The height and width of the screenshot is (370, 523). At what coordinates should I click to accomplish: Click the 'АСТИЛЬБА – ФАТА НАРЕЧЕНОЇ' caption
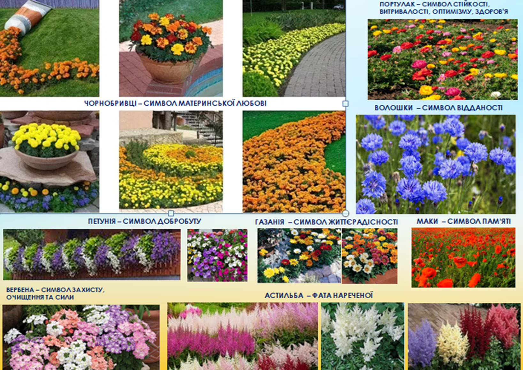pos(319,296)
